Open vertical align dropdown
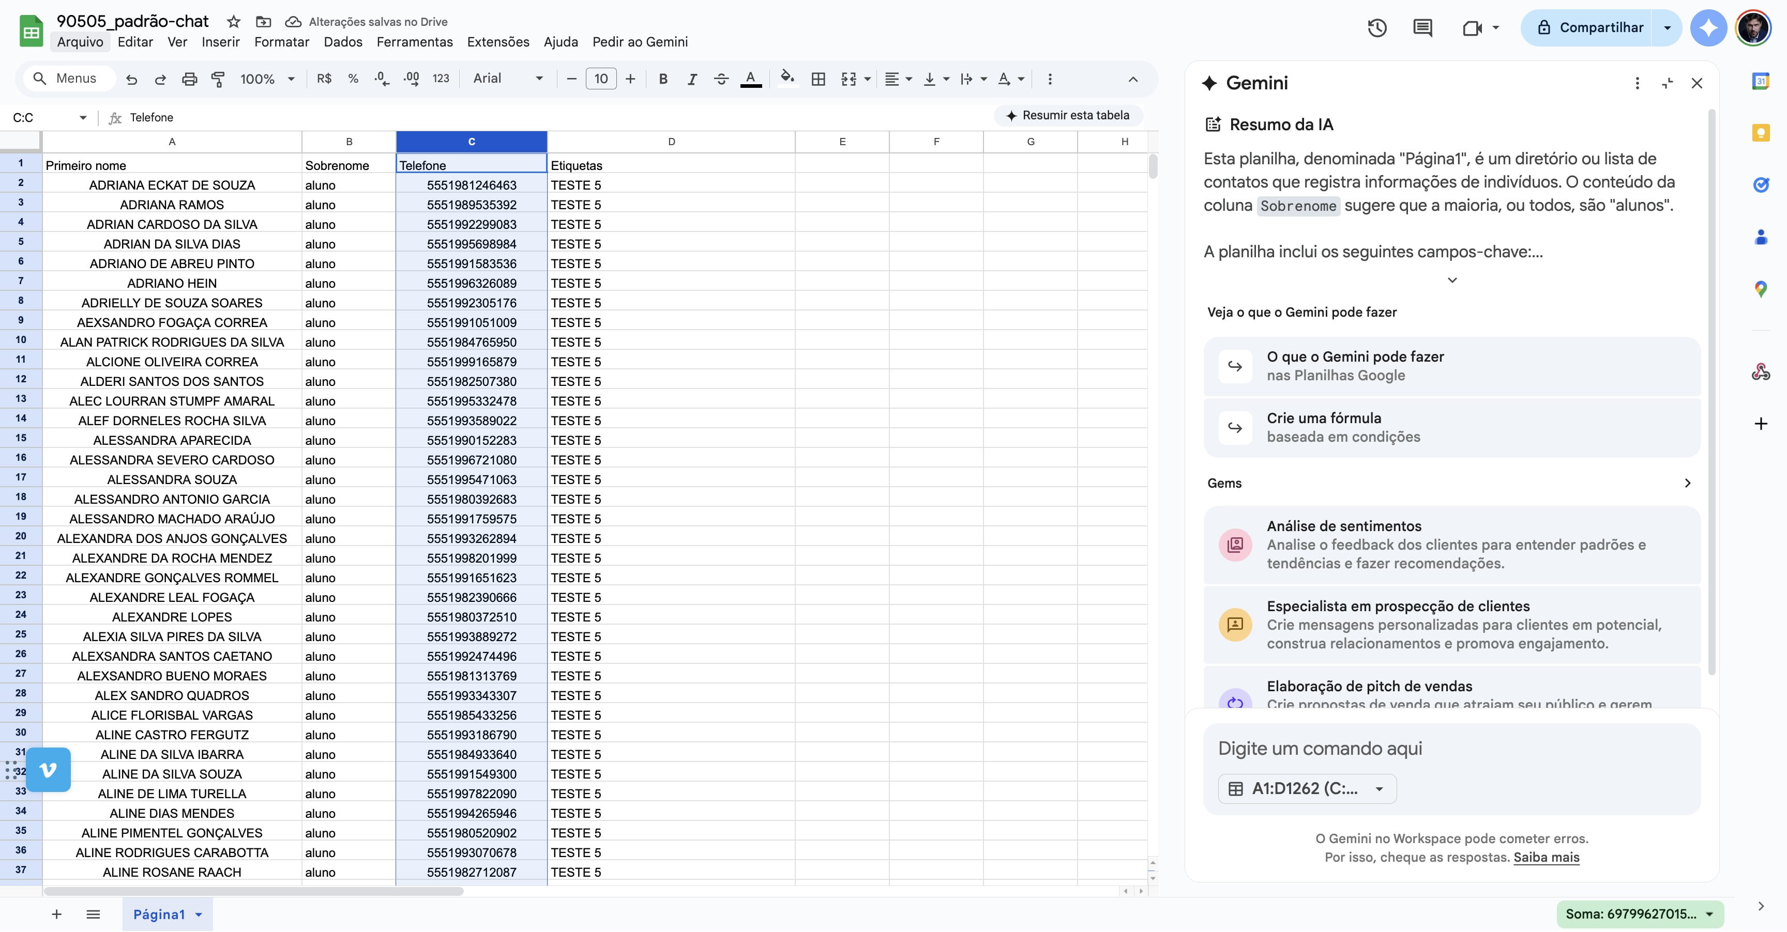 click(x=936, y=79)
